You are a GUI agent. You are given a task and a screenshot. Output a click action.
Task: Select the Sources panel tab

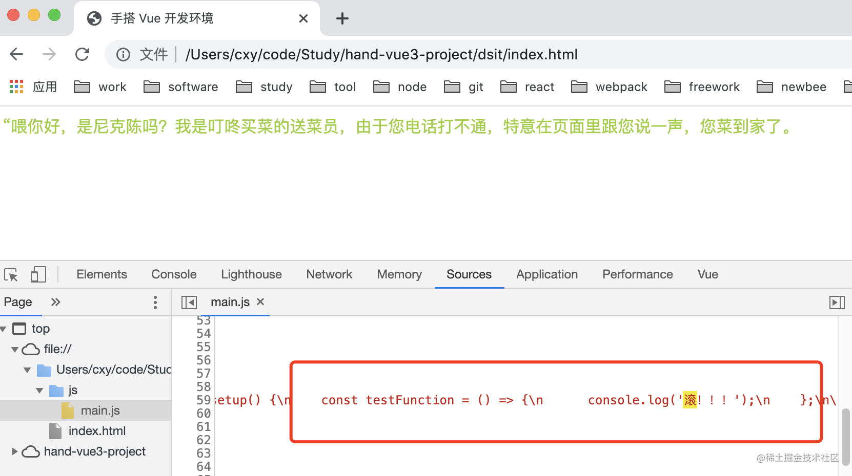click(469, 274)
